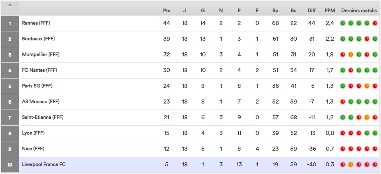Click the Bp column header
Viewport: 381px width, 174px height.
pyautogui.click(x=275, y=10)
